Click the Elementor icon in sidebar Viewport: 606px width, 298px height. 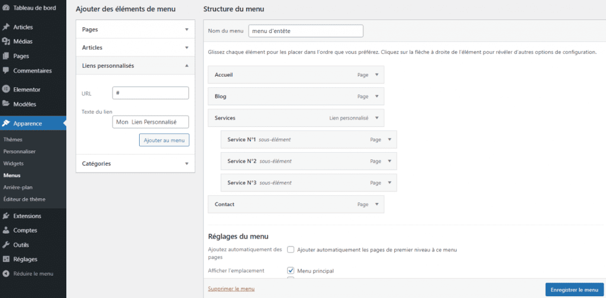[x=6, y=90]
